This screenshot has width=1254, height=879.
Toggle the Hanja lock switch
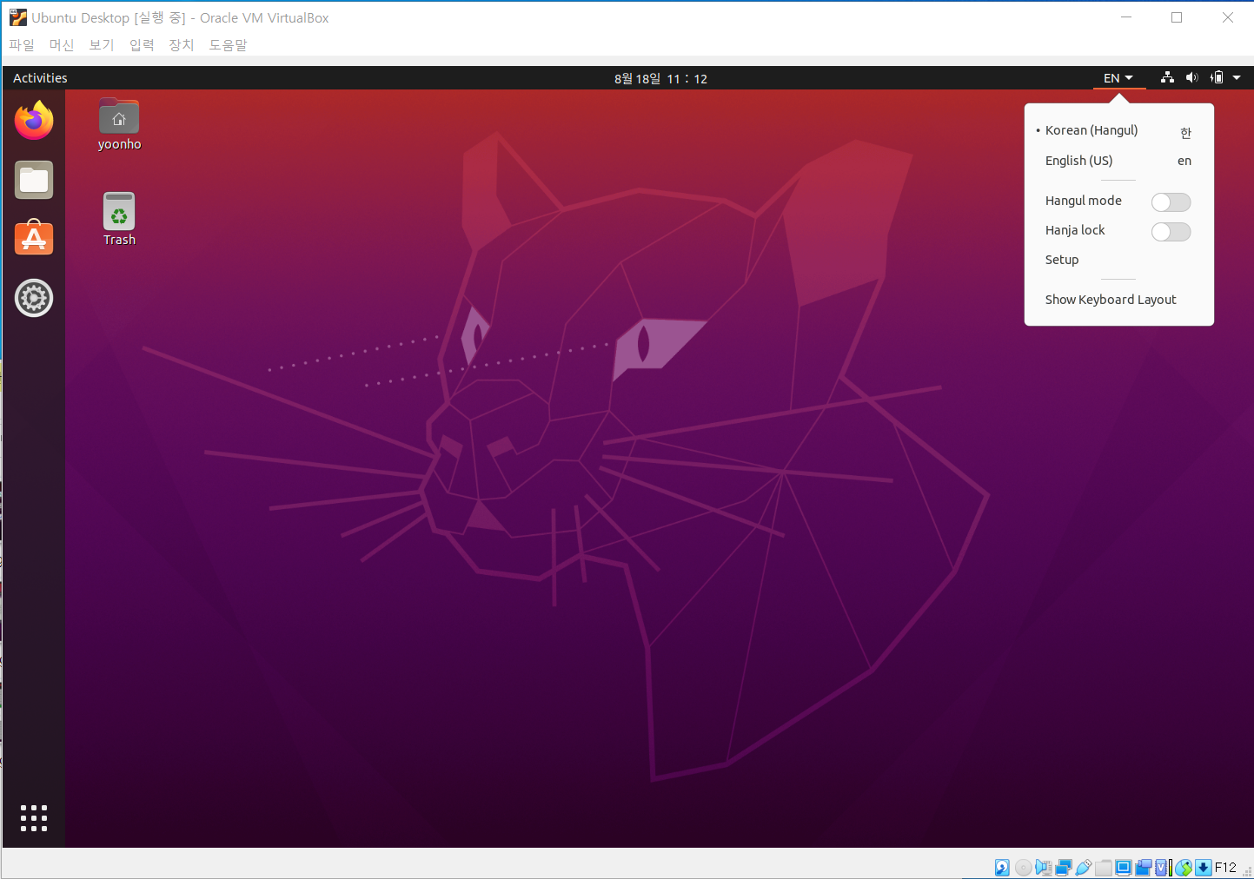tap(1171, 232)
